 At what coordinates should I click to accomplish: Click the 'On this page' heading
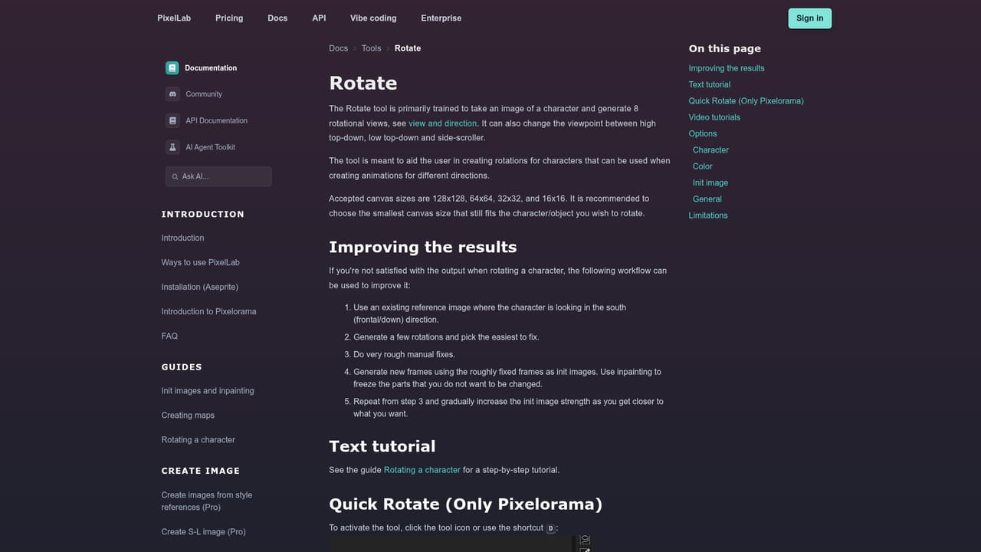(724, 48)
